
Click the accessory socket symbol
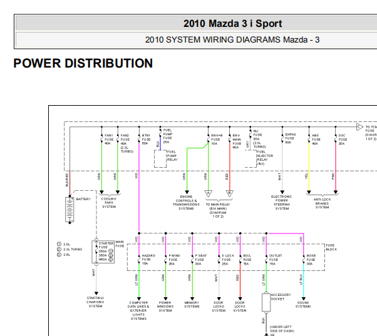click(x=266, y=302)
